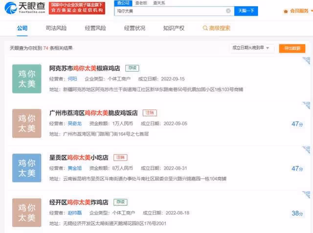The width and height of the screenshot is (313, 233).
Task: Open the 知识产权 tab
Action: [174, 28]
